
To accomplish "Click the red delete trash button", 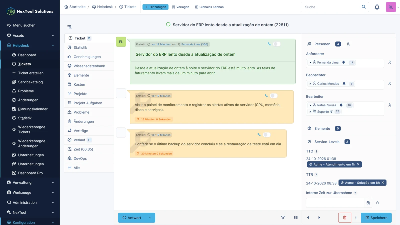I will click(344, 218).
